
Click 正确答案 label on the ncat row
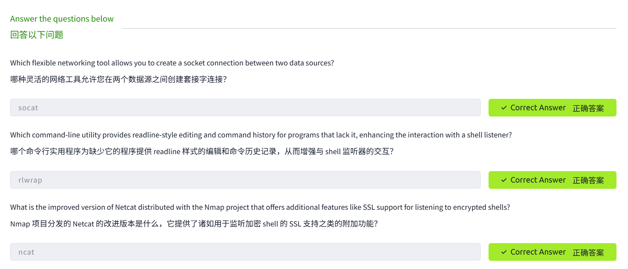pos(588,253)
